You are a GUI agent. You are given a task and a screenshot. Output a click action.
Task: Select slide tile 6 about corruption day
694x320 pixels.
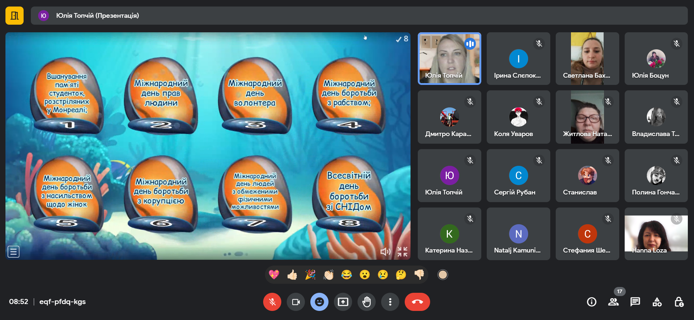coord(161,194)
